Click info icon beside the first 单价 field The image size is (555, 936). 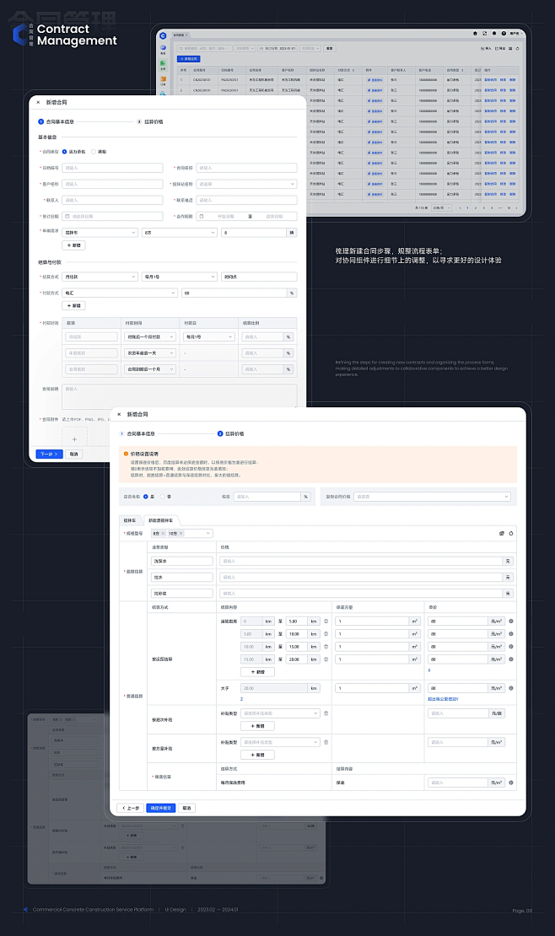511,621
